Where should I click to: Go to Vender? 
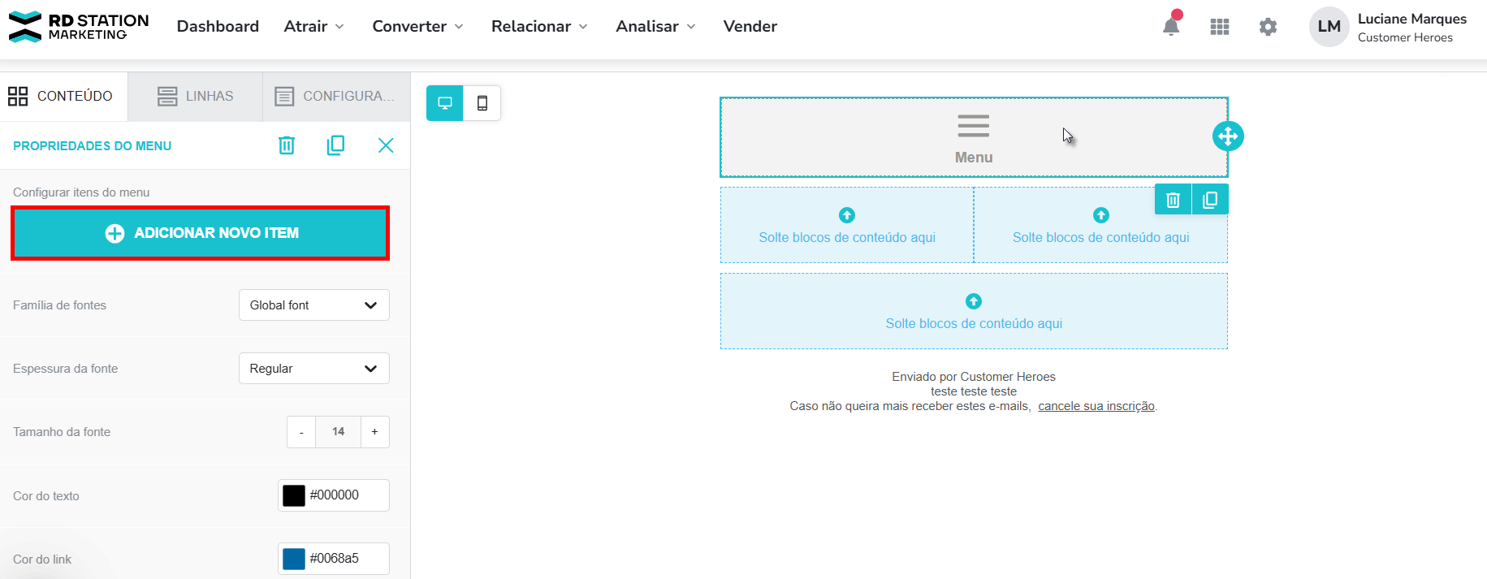[750, 27]
